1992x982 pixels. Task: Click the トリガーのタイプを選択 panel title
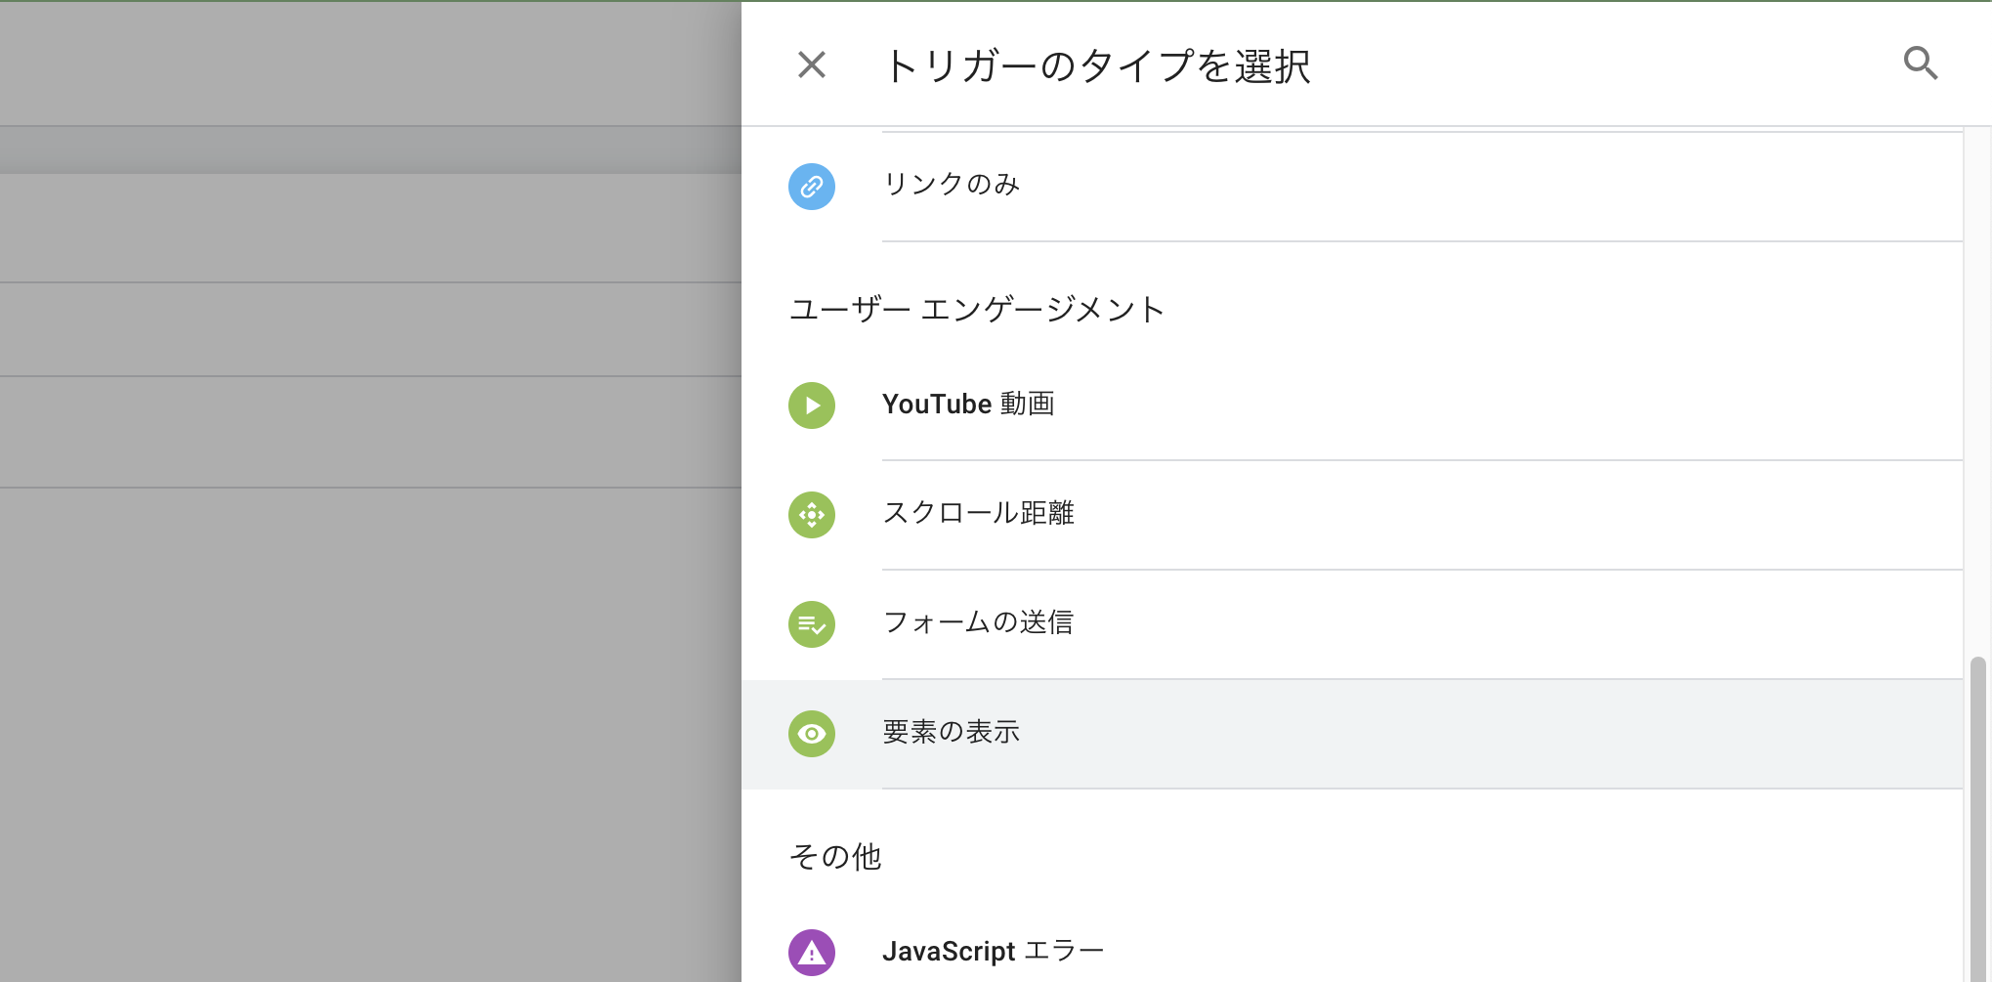1096,65
